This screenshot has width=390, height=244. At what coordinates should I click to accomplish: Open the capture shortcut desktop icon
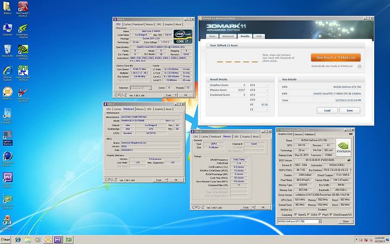pyautogui.click(x=8, y=138)
